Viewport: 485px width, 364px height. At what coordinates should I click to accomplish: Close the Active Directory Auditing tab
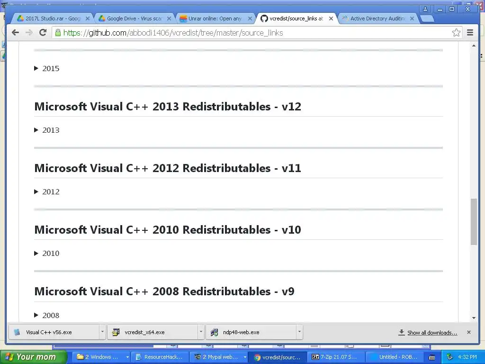pos(412,18)
